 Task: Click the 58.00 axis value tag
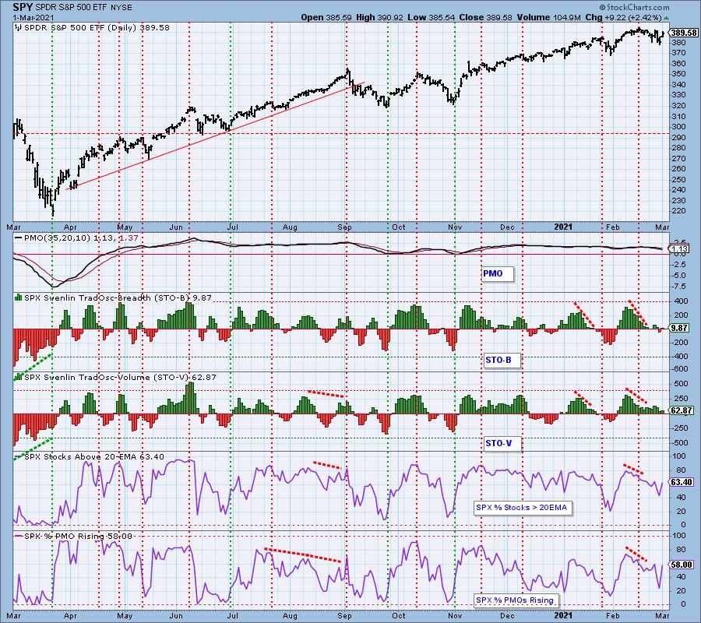pyautogui.click(x=682, y=565)
